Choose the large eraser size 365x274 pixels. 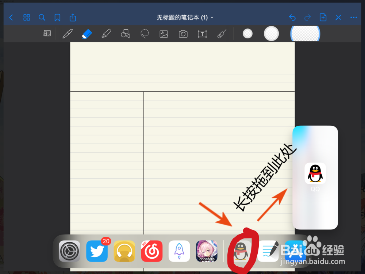[305, 34]
